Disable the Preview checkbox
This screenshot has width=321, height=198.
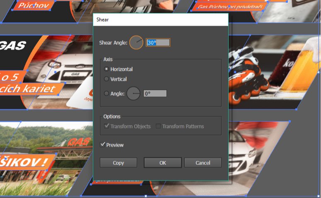point(103,145)
